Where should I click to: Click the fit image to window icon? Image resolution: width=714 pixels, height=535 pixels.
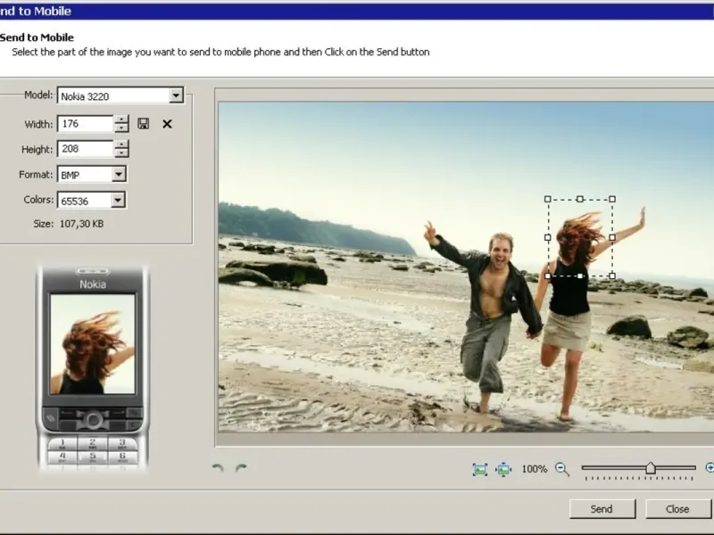pos(480,469)
